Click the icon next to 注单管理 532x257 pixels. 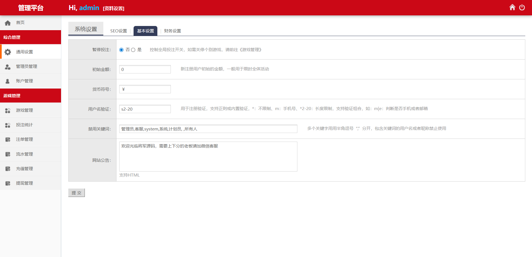pyautogui.click(x=8, y=140)
